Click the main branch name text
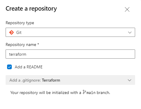The width and height of the screenshot is (141, 109). pos(91,93)
